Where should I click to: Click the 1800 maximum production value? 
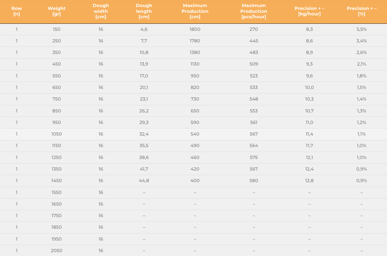click(x=195, y=29)
